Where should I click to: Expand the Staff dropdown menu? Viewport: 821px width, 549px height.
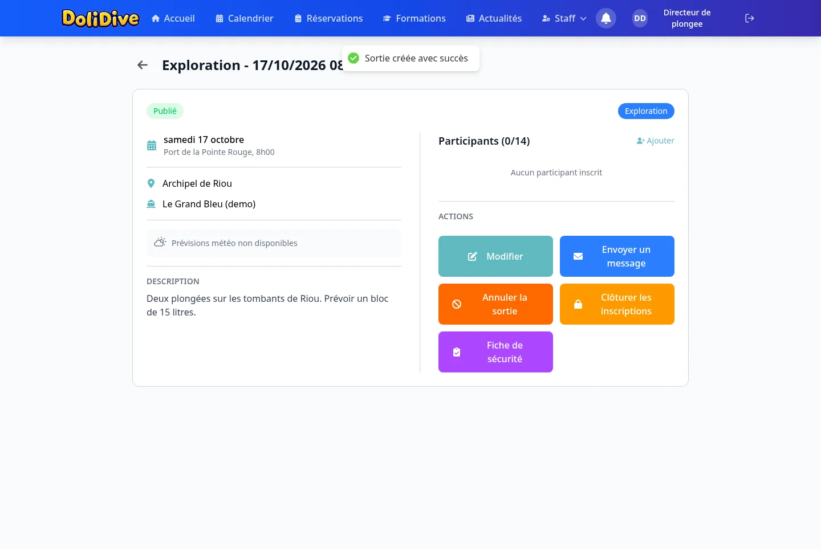click(x=564, y=18)
